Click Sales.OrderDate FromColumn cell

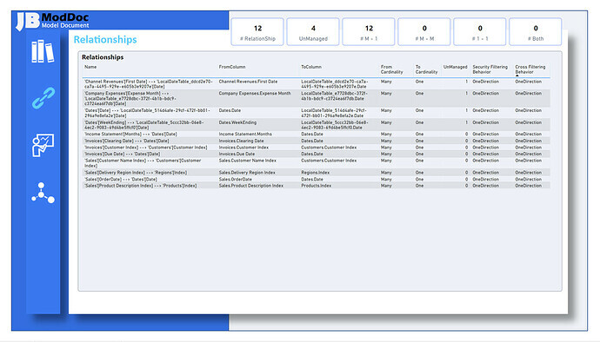(x=236, y=179)
